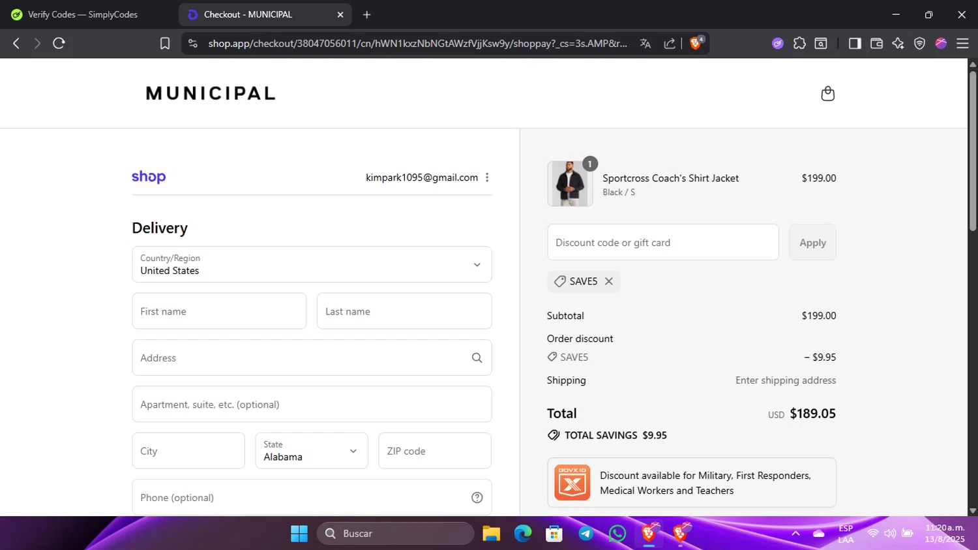
Task: Click the translate page icon
Action: (645, 43)
